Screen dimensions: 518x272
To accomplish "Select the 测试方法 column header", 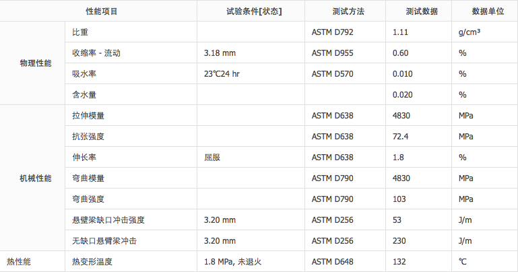I will tap(344, 11).
